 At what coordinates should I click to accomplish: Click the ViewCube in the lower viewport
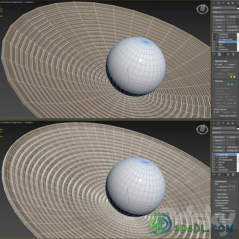[202, 130]
